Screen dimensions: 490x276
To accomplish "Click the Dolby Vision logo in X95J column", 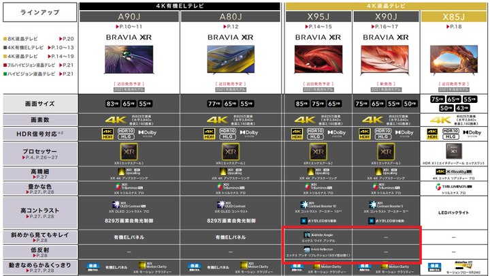I will (337, 134).
